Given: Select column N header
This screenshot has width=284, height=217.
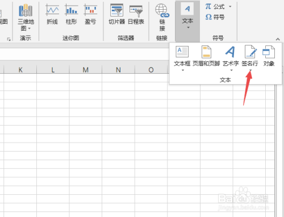Looking at the screenshot, I should [x=118, y=70].
